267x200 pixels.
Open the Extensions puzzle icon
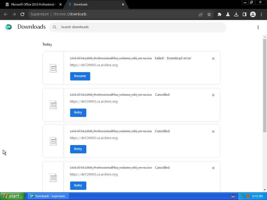tap(220, 15)
